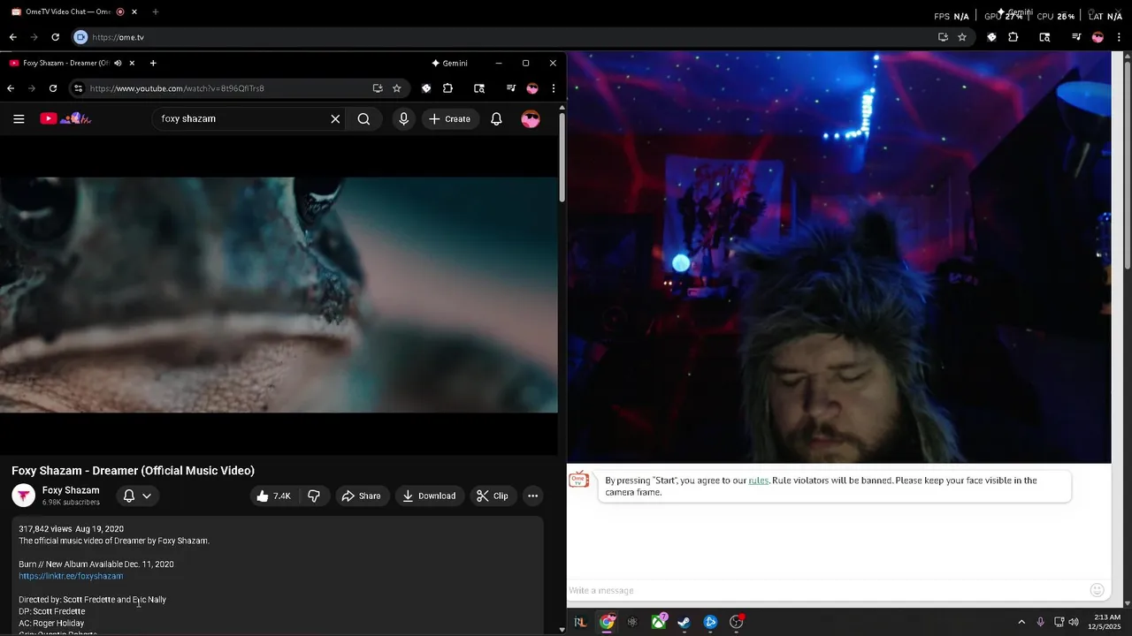Switch to the OmeTV Video Chat tab
This screenshot has height=636, width=1132.
coord(68,12)
